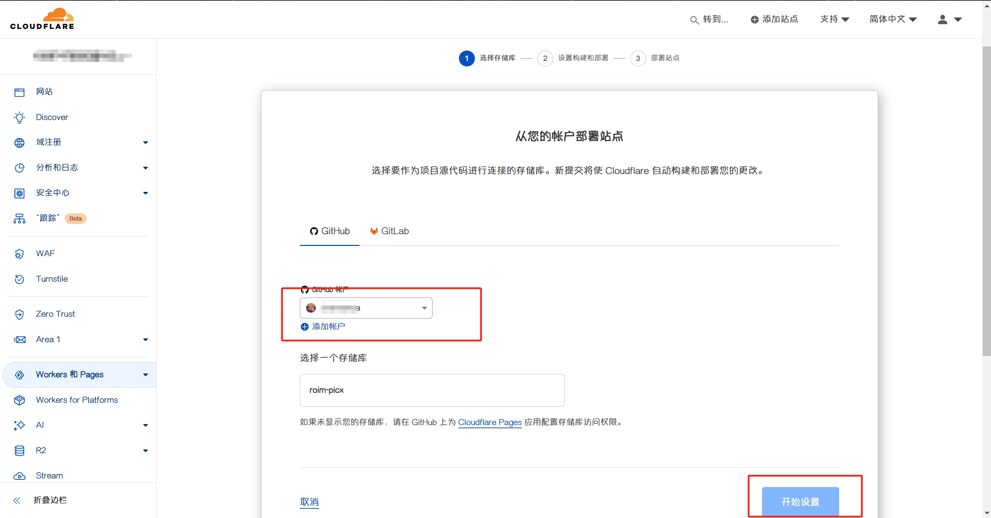Viewport: 991px width, 518px height.
Task: Click the domain registration globe icon
Action: point(19,142)
